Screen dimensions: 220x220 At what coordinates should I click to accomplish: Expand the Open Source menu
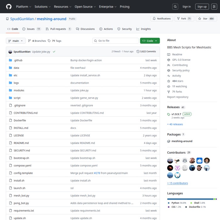point(85,7)
